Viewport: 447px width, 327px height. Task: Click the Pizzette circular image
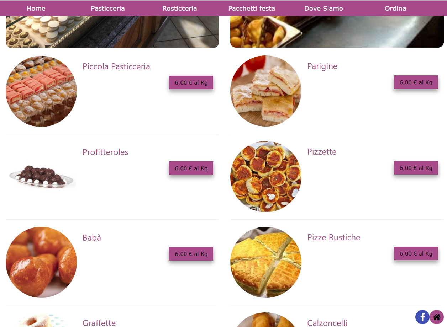(x=266, y=177)
